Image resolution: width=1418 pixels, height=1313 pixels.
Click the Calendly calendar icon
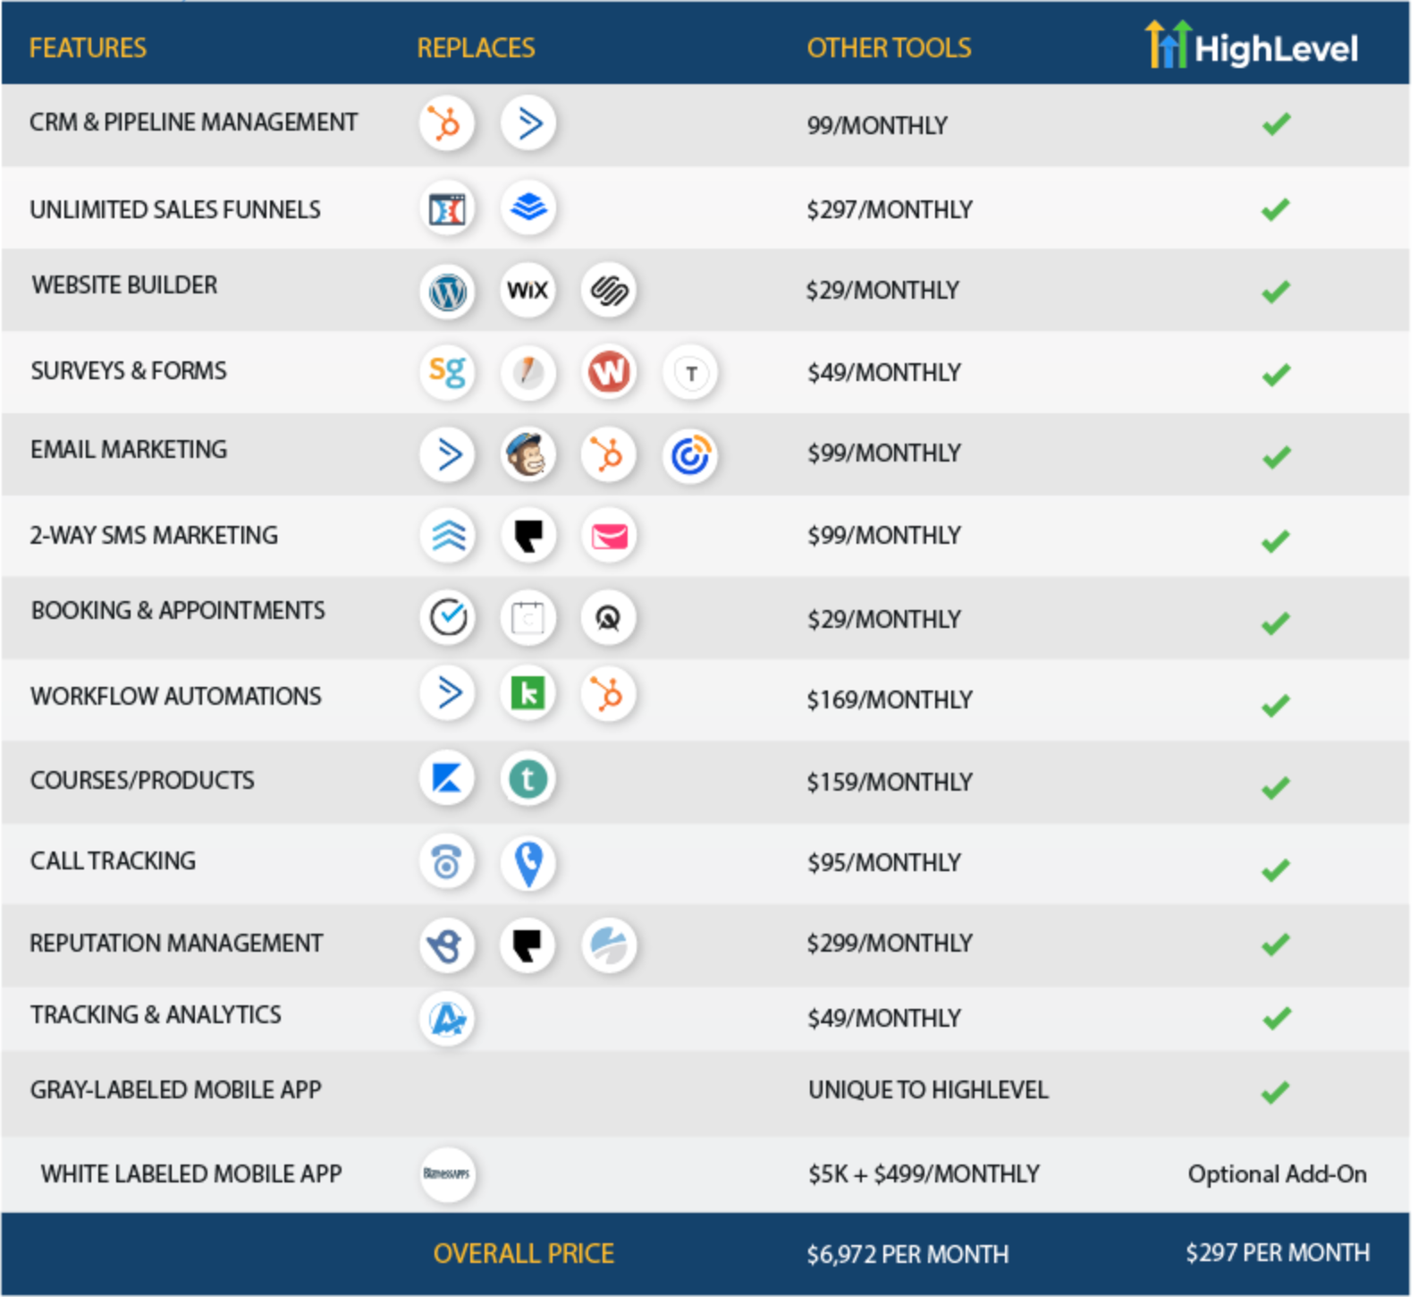[528, 617]
